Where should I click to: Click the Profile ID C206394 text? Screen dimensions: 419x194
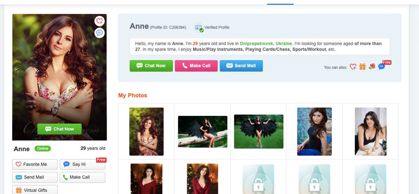point(168,27)
